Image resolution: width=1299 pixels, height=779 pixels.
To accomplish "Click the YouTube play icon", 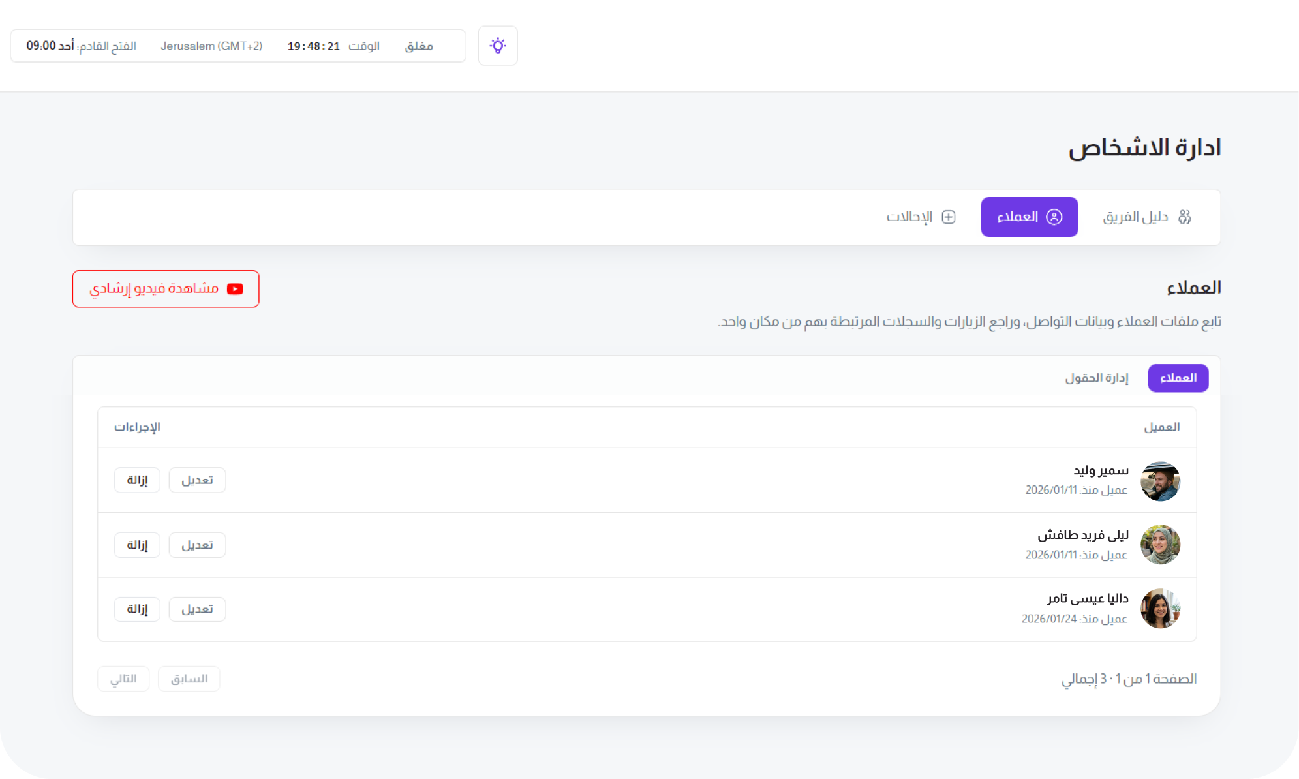I will [235, 289].
